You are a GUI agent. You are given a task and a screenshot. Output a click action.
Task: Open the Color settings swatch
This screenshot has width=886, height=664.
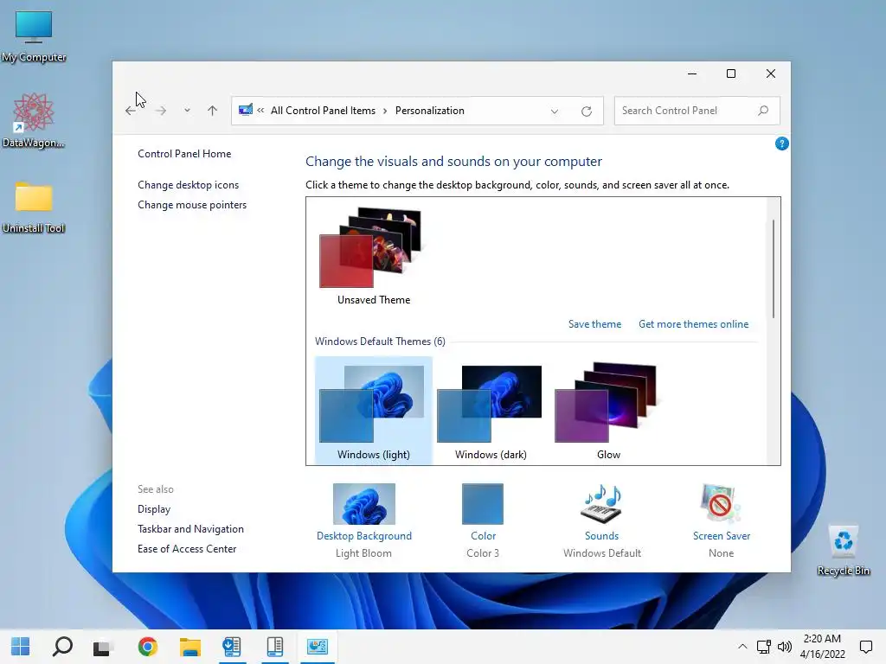point(483,504)
